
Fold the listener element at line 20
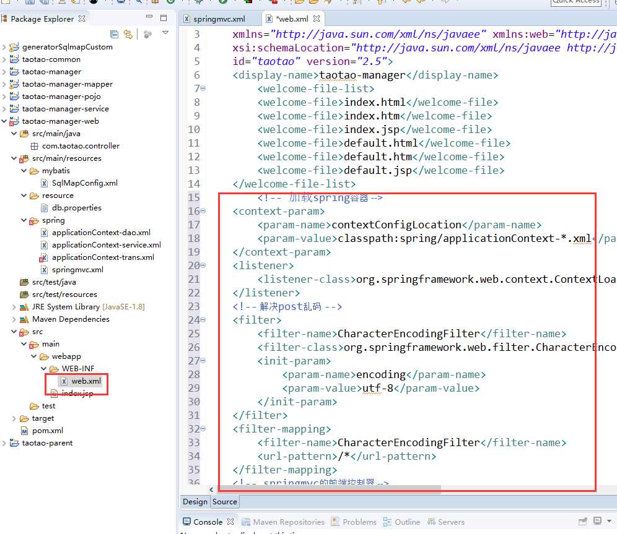pyautogui.click(x=203, y=265)
